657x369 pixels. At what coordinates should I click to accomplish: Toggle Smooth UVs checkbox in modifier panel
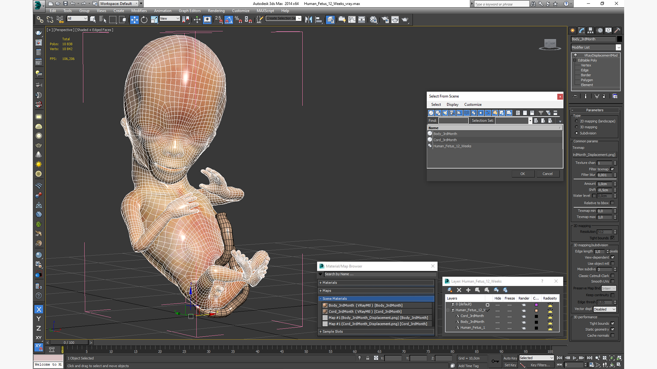(612, 281)
